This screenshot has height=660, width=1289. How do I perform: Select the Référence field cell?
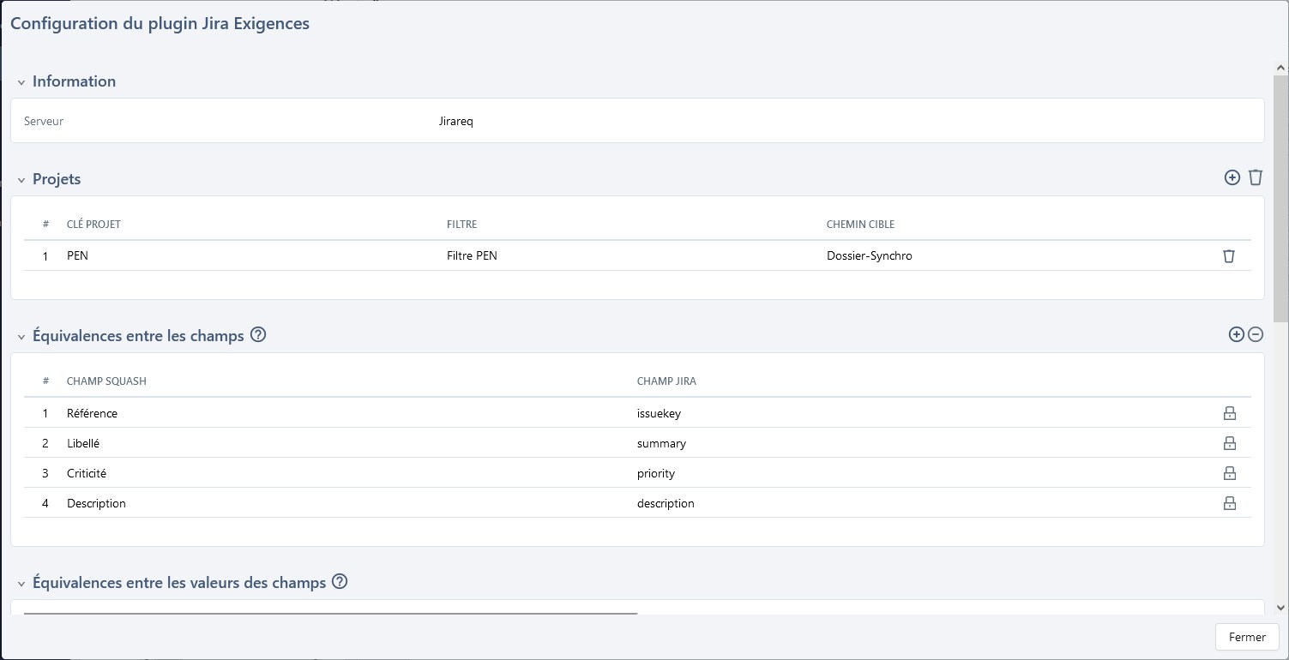point(92,413)
